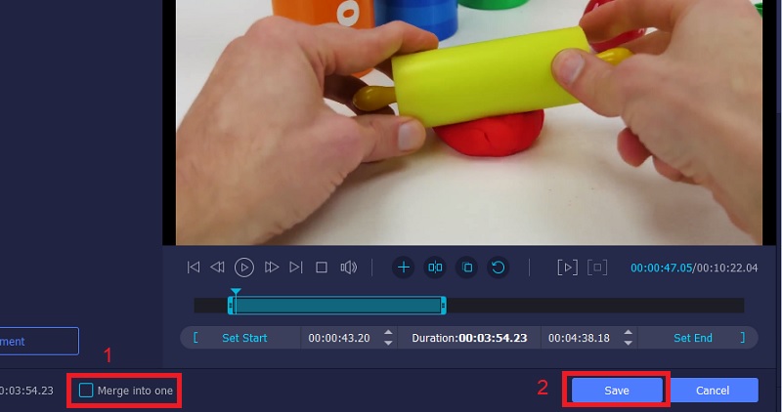Click the rewind playback icon
The width and height of the screenshot is (782, 412).
point(218,267)
